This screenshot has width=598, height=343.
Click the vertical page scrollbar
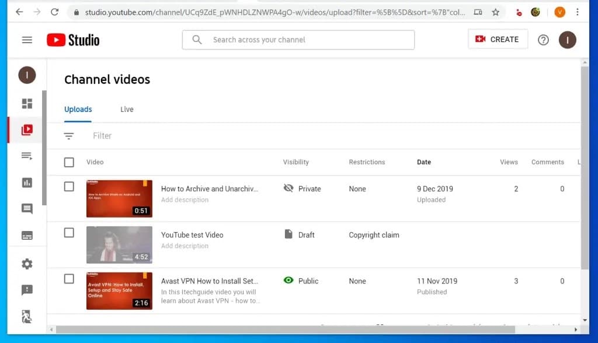(x=585, y=167)
